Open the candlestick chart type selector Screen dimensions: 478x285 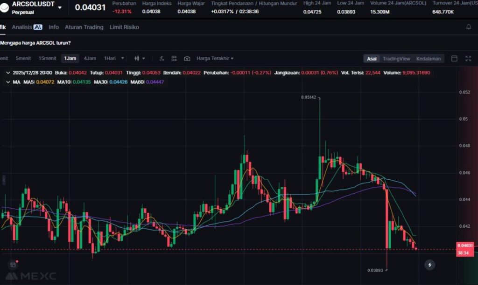tap(139, 58)
